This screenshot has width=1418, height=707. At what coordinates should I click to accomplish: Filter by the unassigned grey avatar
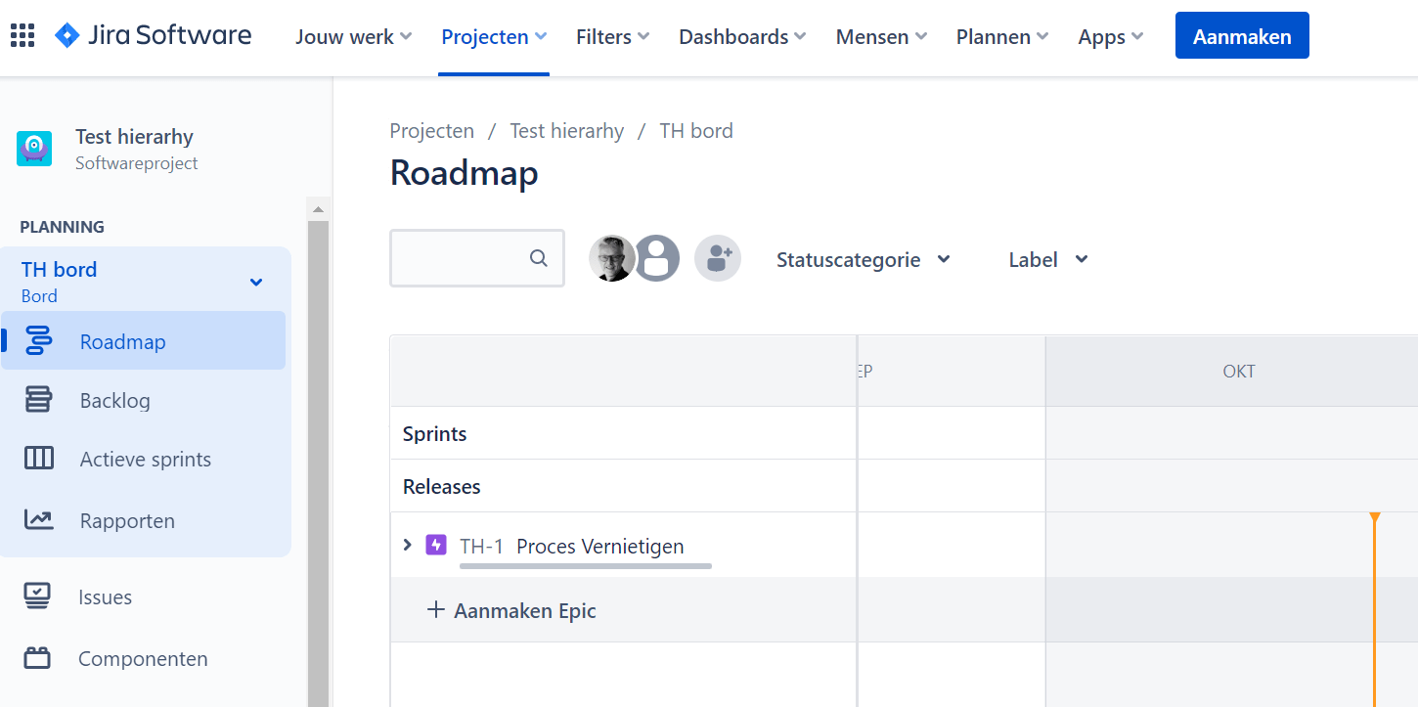[657, 259]
